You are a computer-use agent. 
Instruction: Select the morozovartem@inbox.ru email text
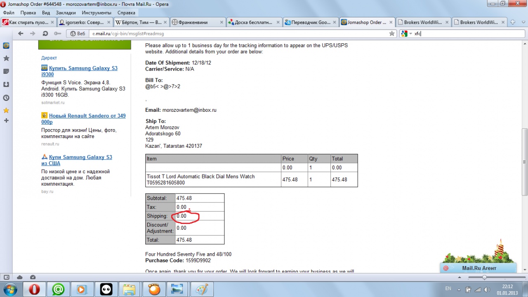[x=189, y=110]
